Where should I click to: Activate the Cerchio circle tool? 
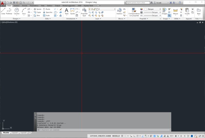(17, 11)
